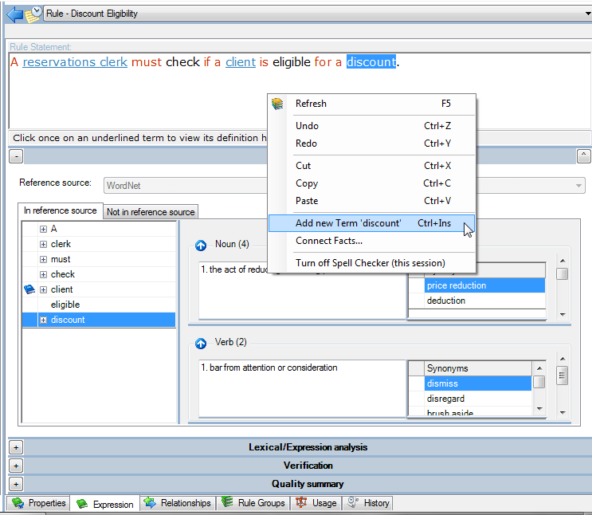Switch to the Relationships tab
Viewport: 592px width, 515px height.
point(178,503)
